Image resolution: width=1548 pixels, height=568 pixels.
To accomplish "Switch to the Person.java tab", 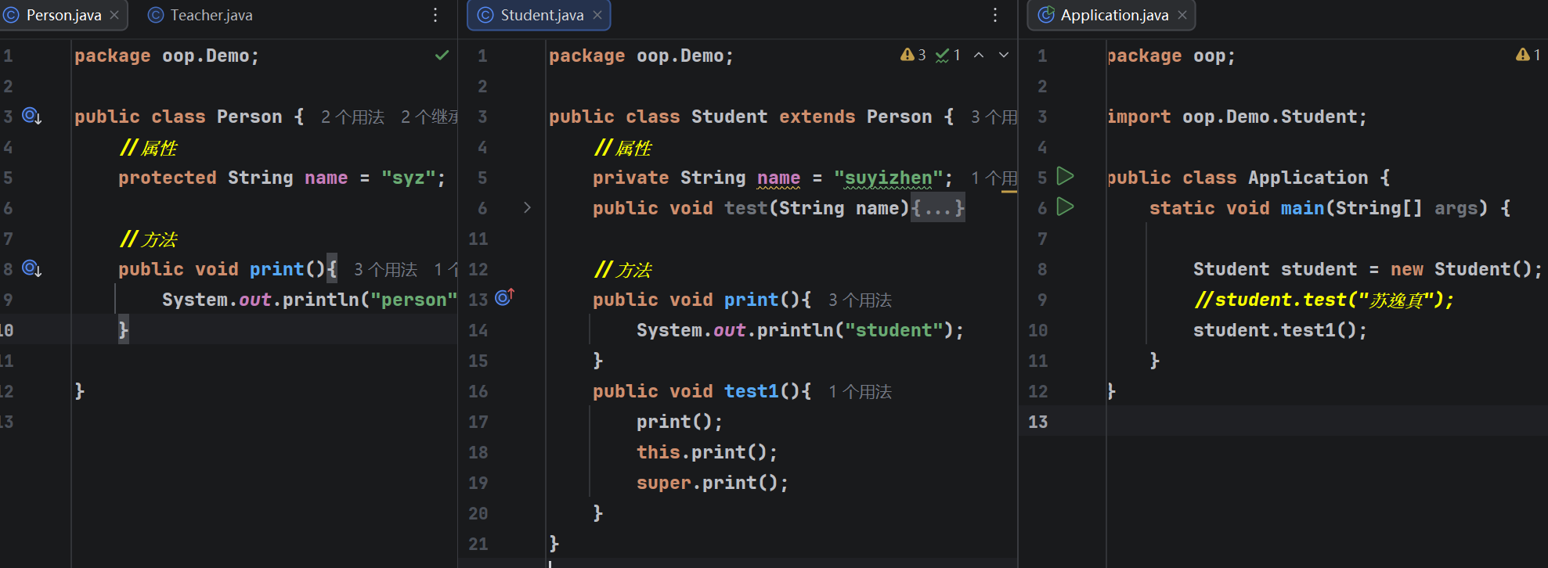I will coord(63,15).
